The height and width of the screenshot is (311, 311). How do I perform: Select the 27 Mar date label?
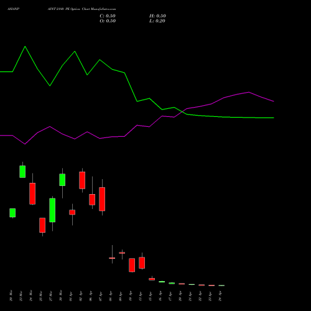51,295
